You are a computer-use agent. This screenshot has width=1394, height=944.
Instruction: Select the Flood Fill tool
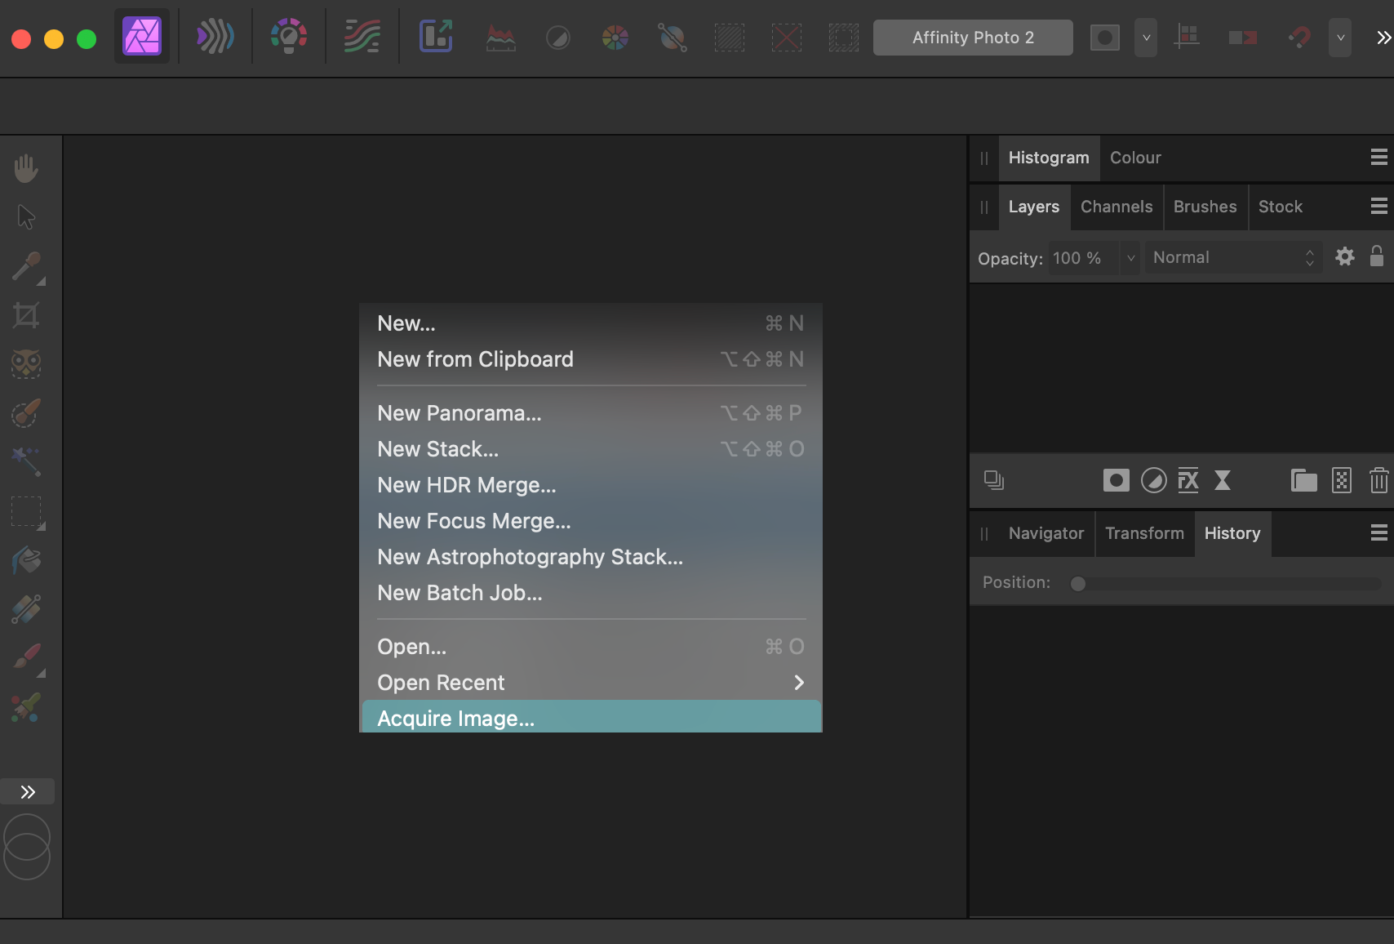[x=25, y=560]
